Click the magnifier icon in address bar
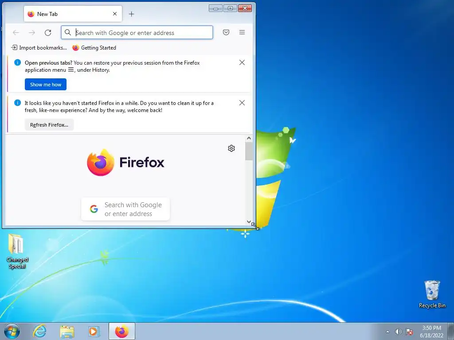The image size is (454, 340). (68, 32)
